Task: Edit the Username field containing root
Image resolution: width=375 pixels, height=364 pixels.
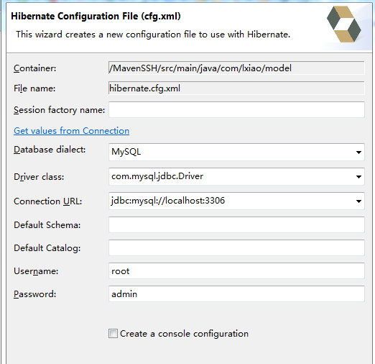Action: click(236, 270)
